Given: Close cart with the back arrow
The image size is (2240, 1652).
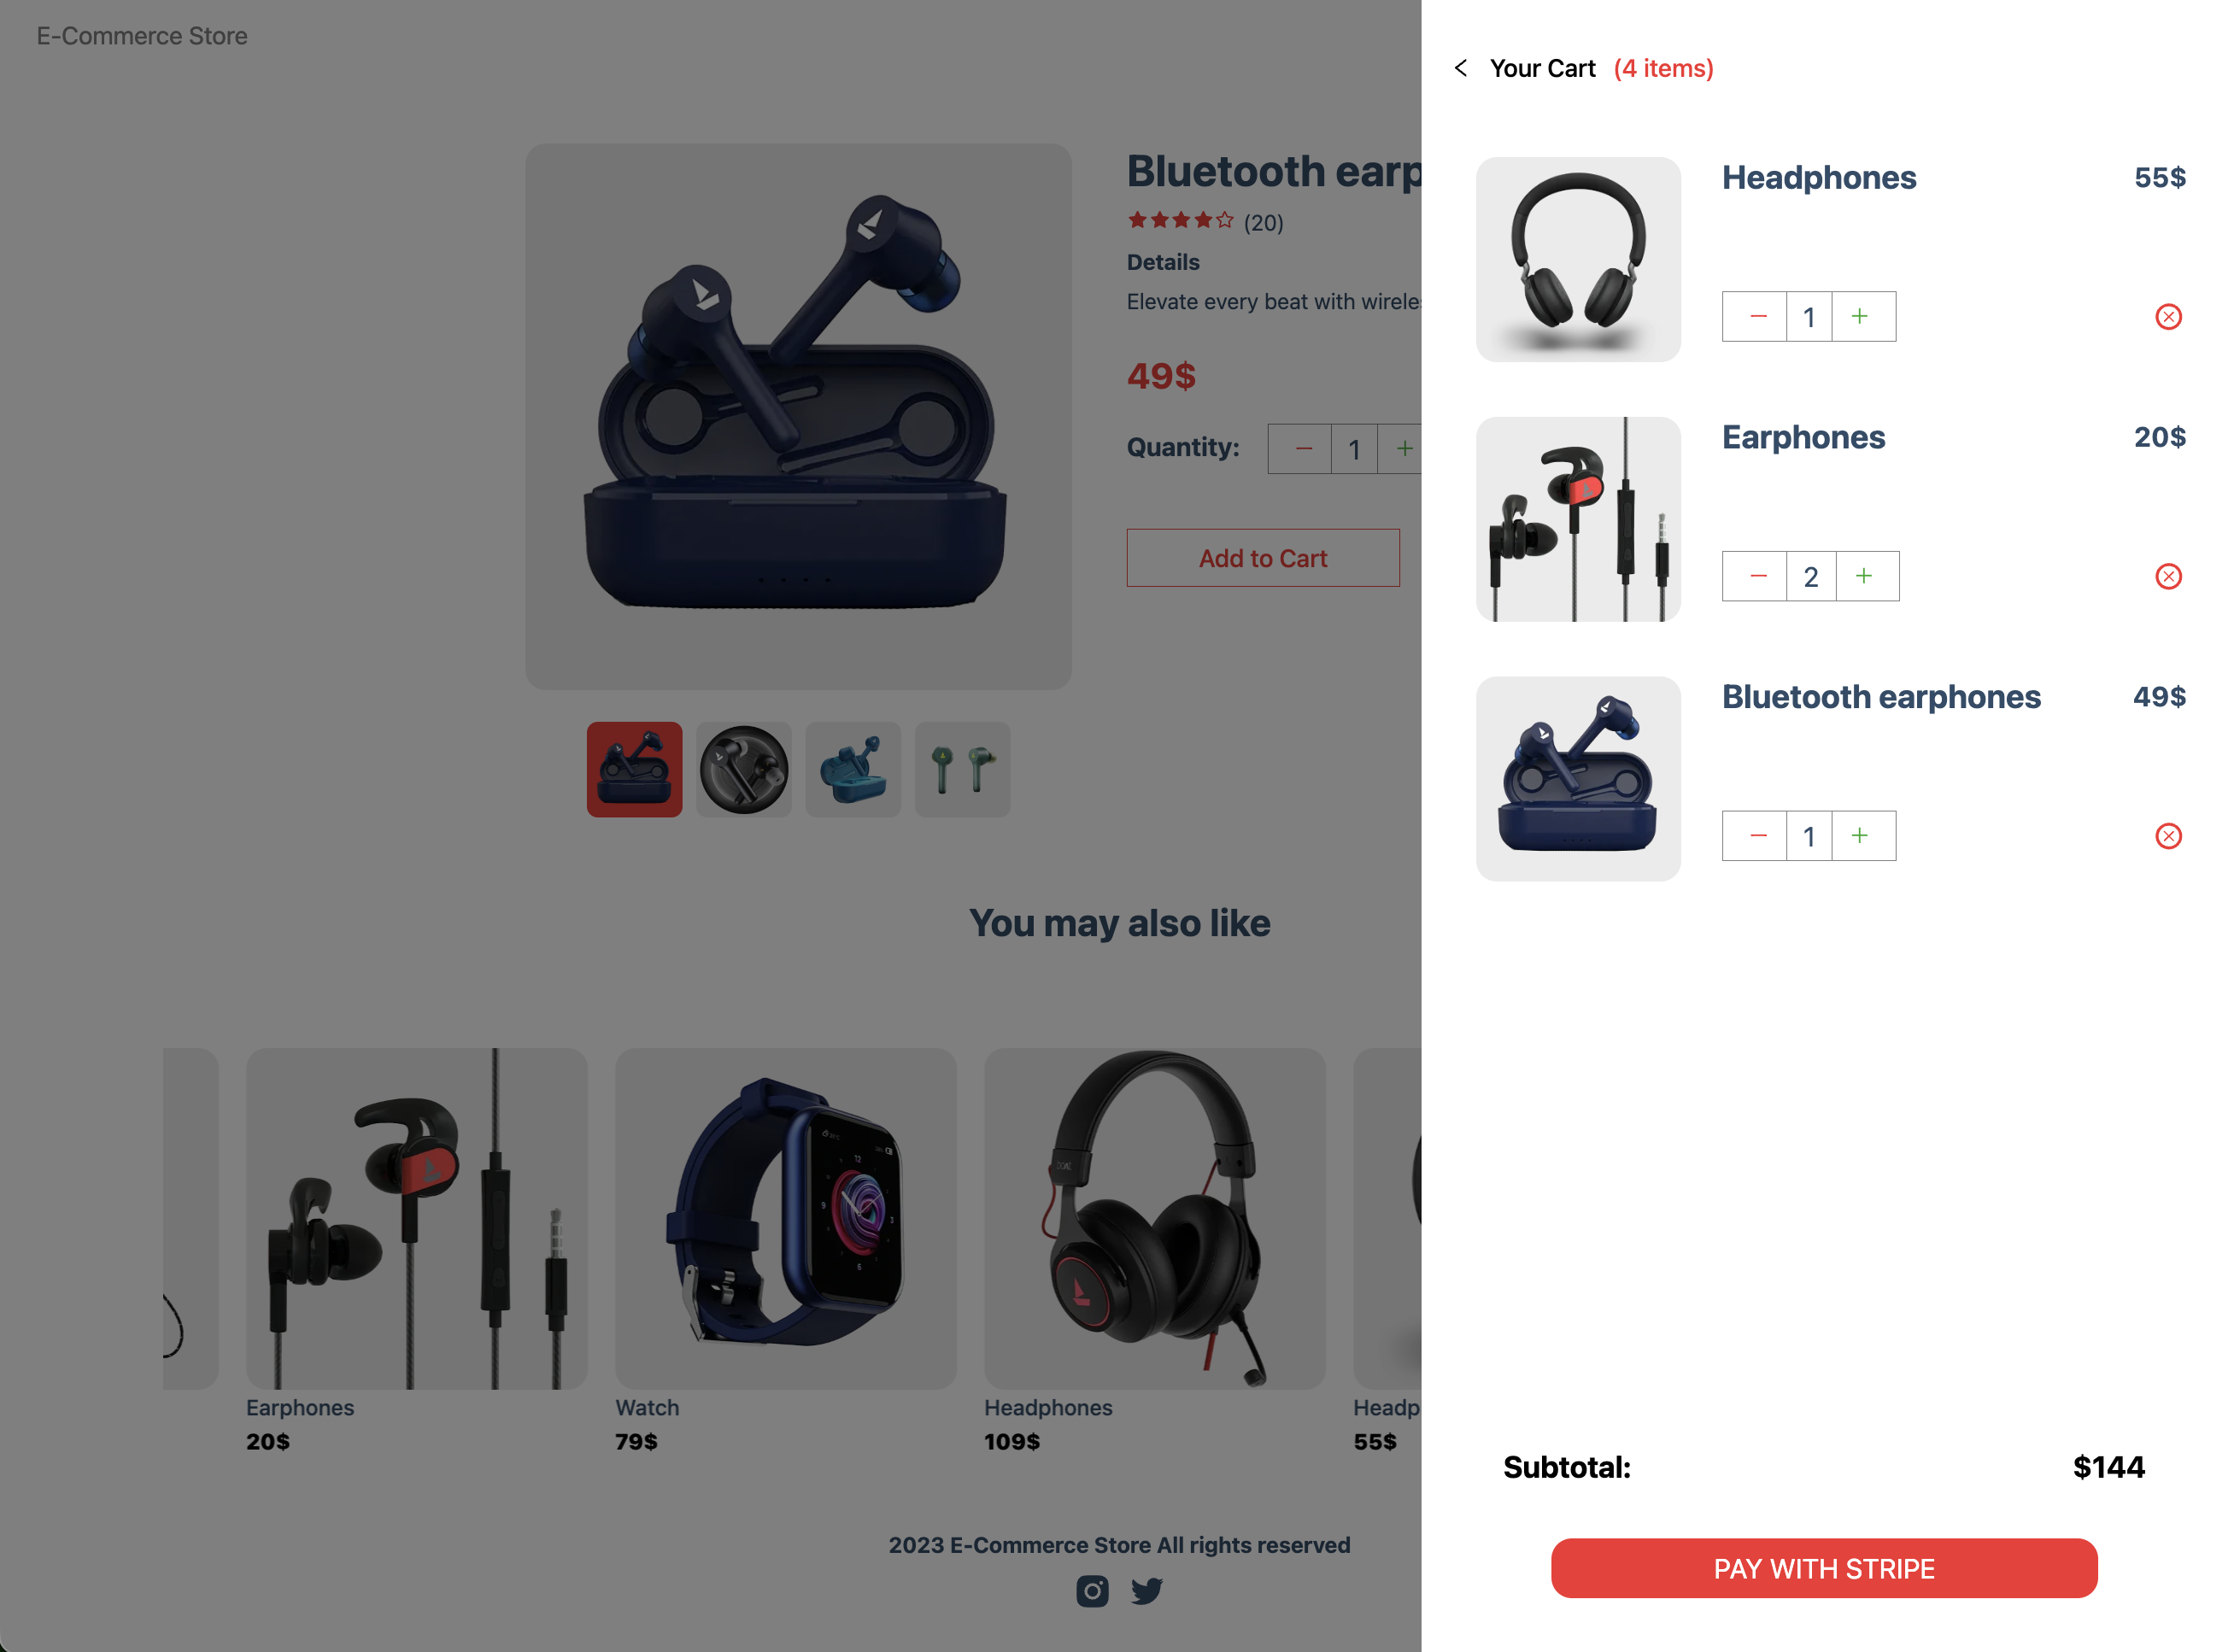Looking at the screenshot, I should click(1461, 68).
